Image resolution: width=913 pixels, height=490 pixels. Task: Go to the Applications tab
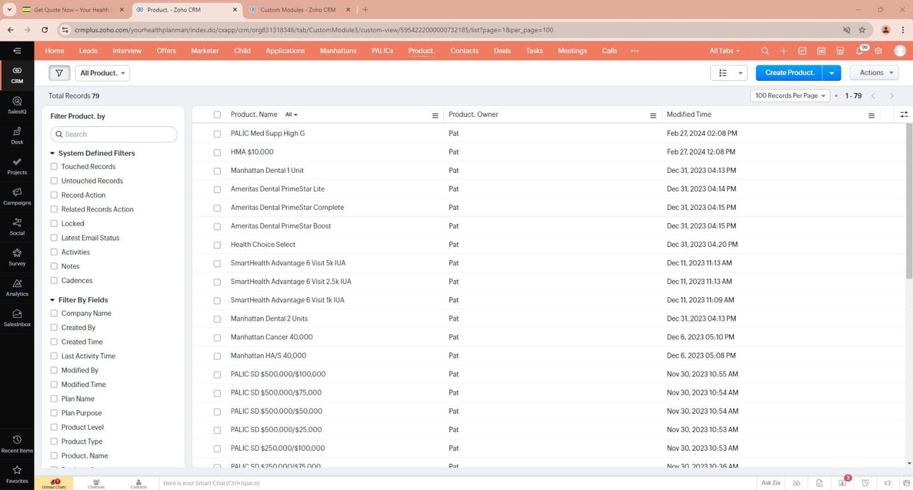click(285, 51)
